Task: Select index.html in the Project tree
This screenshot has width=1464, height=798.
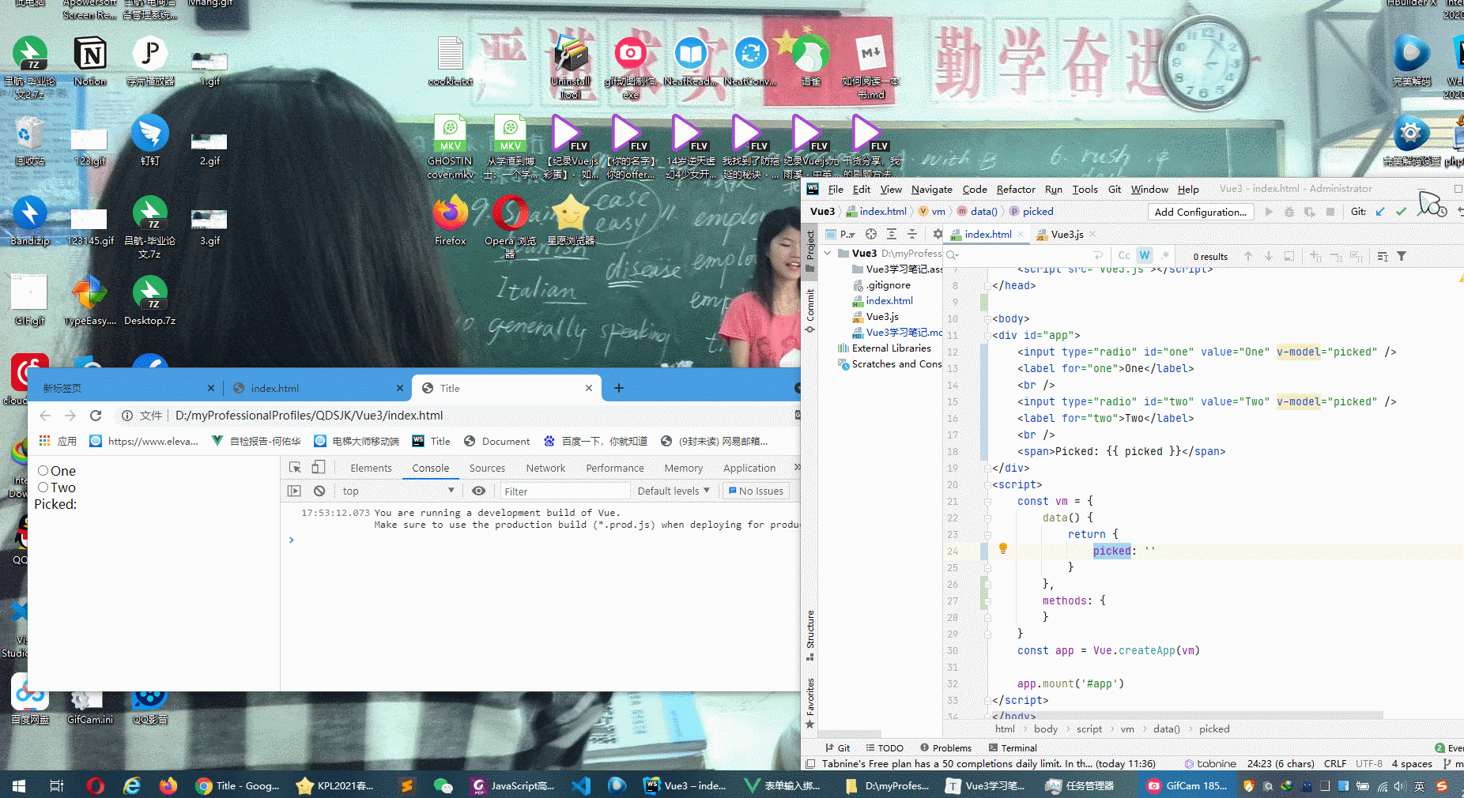Action: click(889, 301)
